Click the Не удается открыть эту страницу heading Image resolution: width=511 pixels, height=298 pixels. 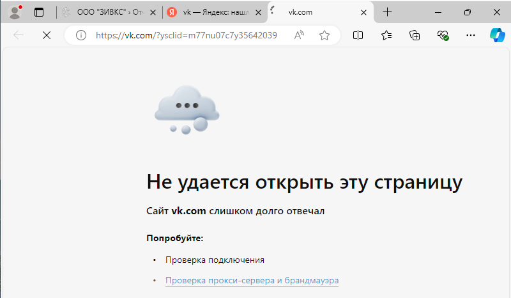pos(305,182)
